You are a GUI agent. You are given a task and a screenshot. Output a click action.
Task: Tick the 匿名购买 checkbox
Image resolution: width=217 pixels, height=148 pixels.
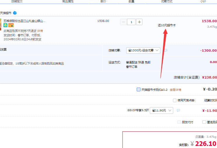pyautogui.click(x=204, y=122)
